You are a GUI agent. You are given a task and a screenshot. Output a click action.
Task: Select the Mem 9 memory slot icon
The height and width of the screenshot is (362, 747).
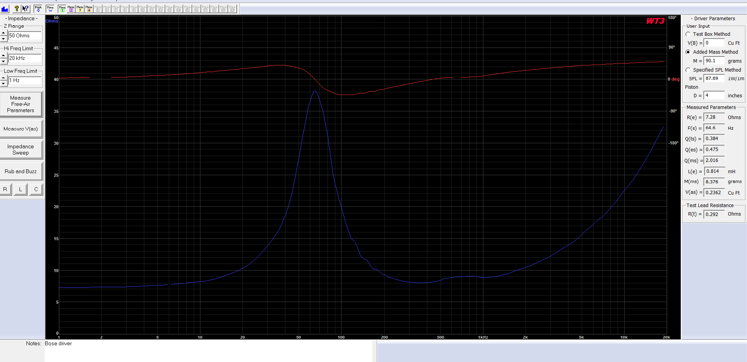(x=134, y=9)
